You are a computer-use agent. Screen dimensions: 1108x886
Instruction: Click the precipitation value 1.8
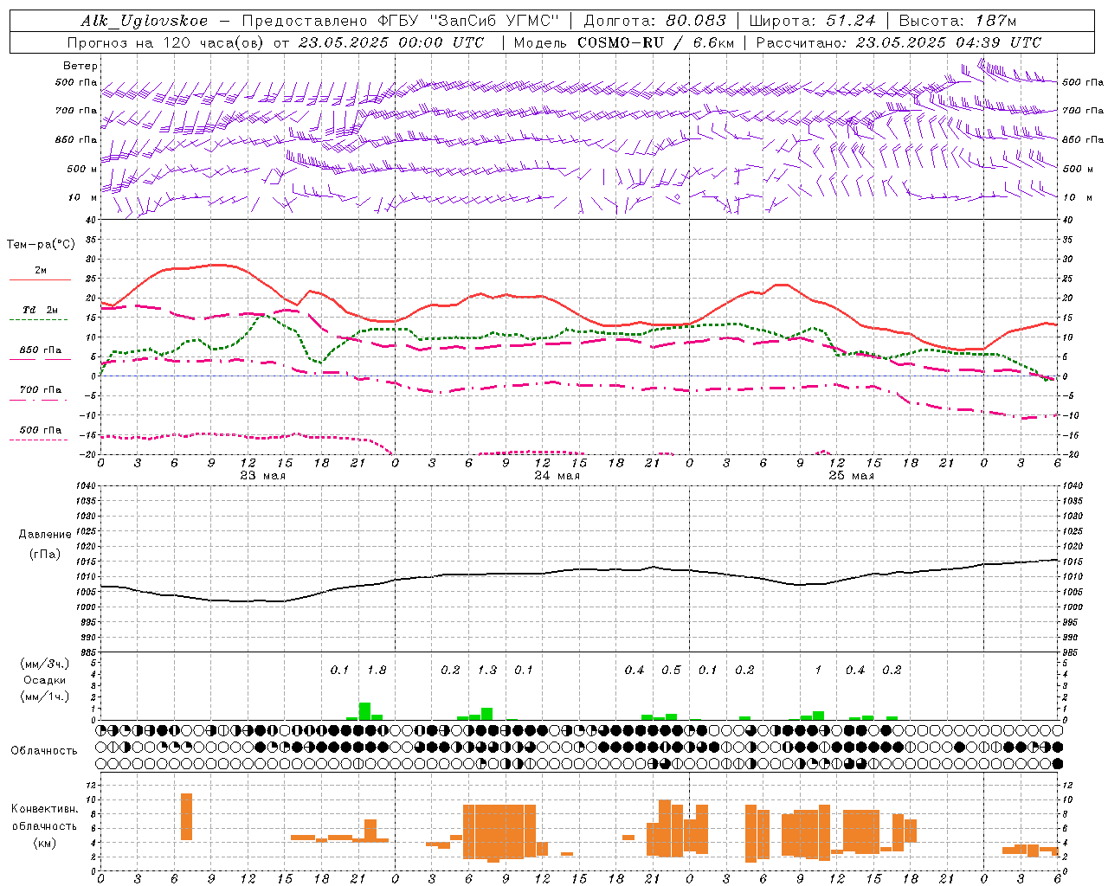click(377, 670)
